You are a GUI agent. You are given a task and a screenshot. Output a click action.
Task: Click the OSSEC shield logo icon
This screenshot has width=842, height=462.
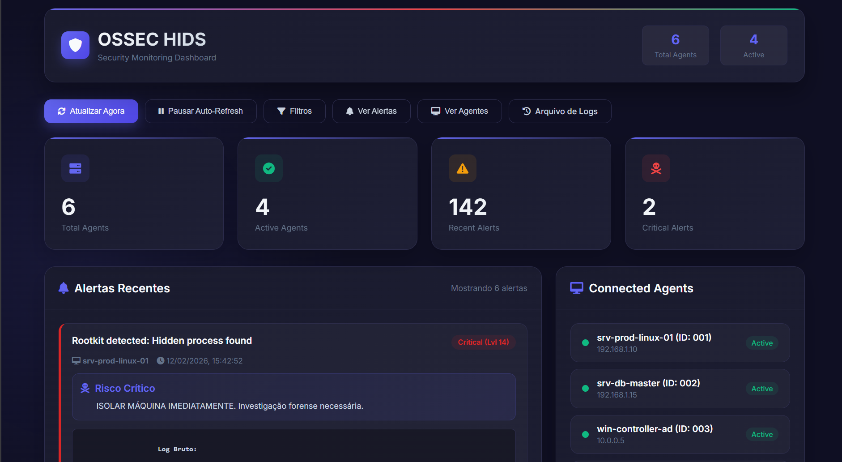75,45
